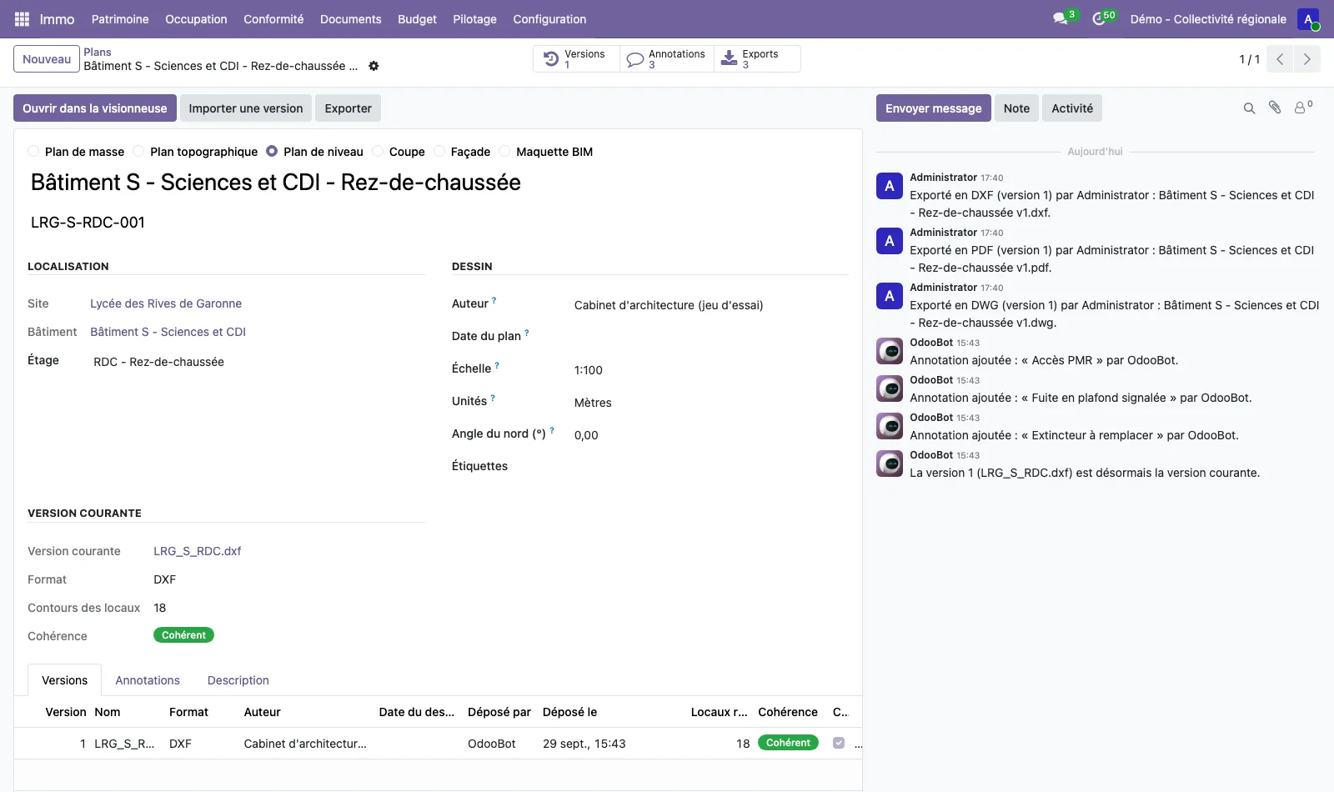Select Maquette BIM radio option
1334x792 pixels.
coord(504,151)
